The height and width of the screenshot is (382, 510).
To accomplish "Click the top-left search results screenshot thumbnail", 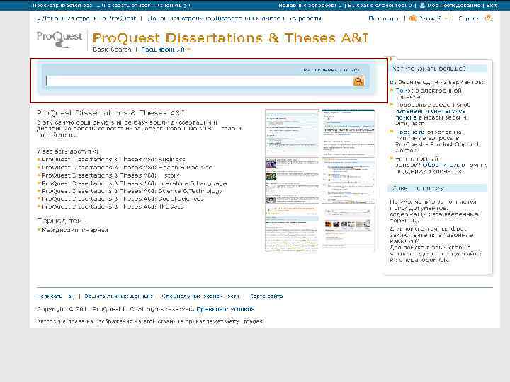I will (x=292, y=132).
